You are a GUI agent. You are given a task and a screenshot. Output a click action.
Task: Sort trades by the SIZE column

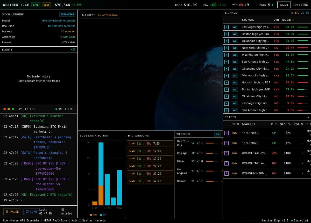coord(285,124)
